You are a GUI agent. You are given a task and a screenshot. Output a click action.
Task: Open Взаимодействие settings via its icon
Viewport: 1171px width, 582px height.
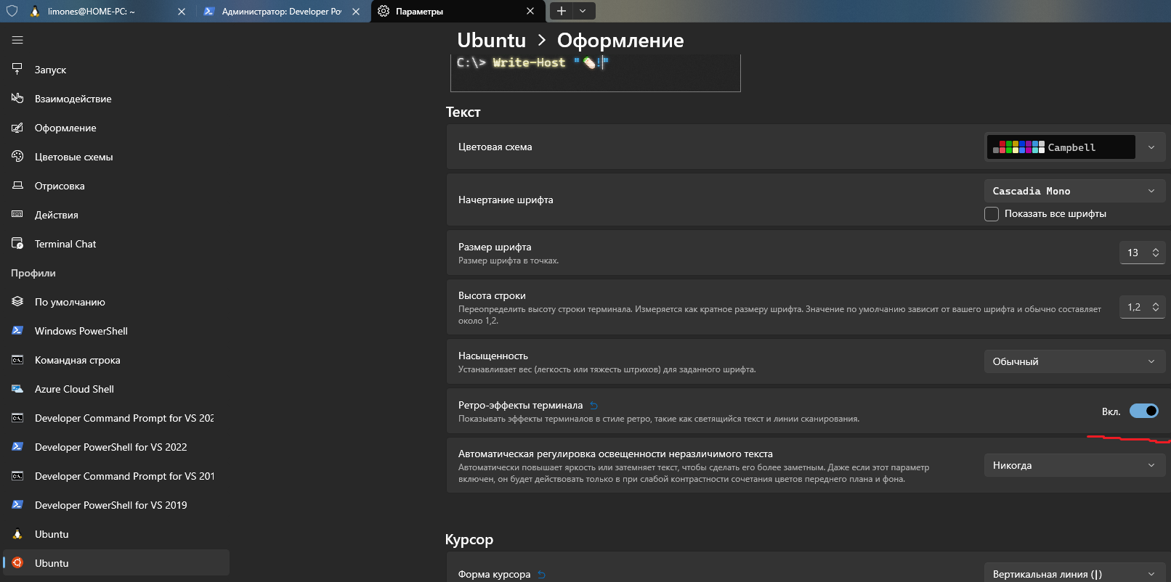17,99
